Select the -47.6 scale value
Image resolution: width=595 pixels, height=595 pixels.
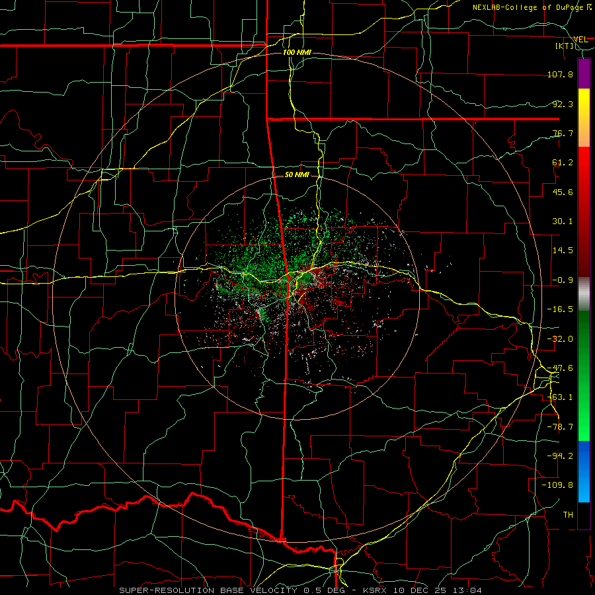[x=561, y=368]
